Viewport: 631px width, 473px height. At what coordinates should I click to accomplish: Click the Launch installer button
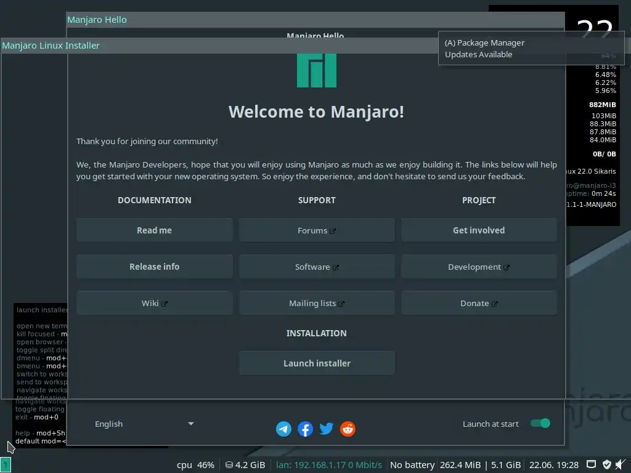pyautogui.click(x=317, y=363)
